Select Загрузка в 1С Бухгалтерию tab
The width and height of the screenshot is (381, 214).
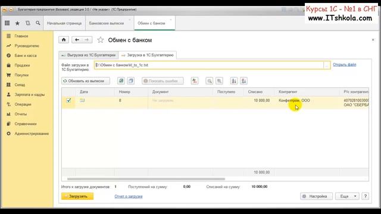(x=148, y=55)
